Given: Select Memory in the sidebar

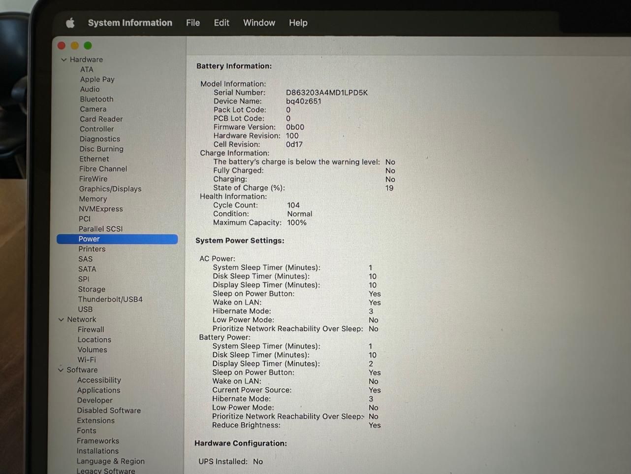Looking at the screenshot, I should (x=93, y=199).
